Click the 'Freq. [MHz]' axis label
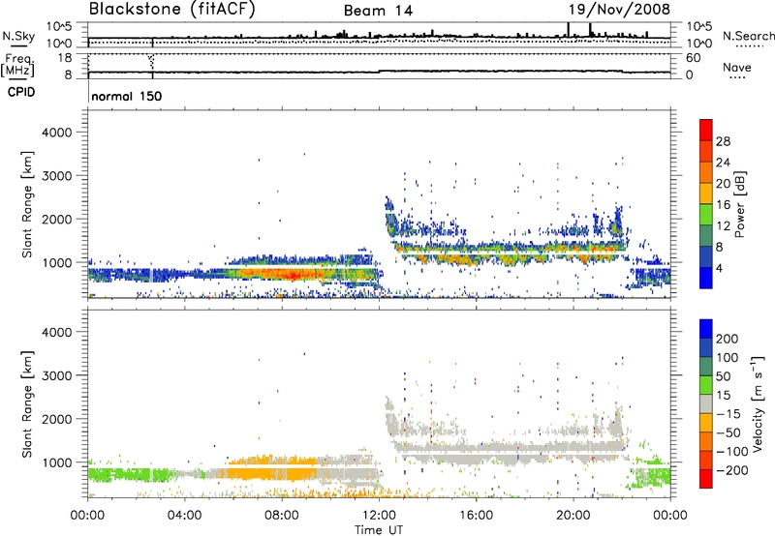Screen dimensions: 775x536 [17, 65]
